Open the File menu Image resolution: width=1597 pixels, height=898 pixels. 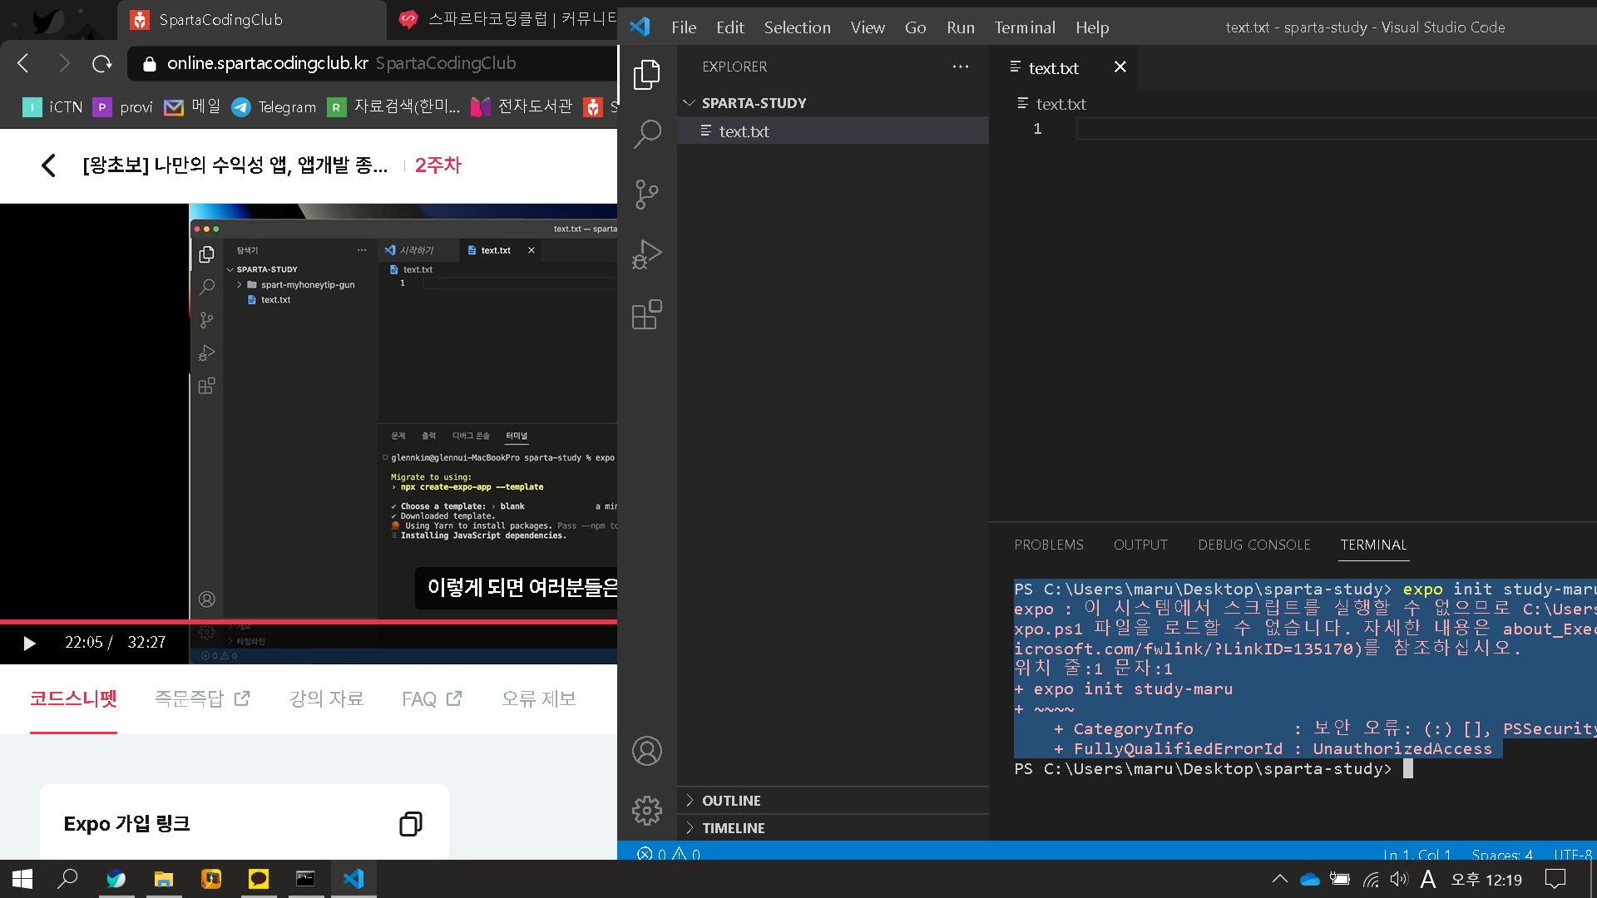click(x=684, y=27)
